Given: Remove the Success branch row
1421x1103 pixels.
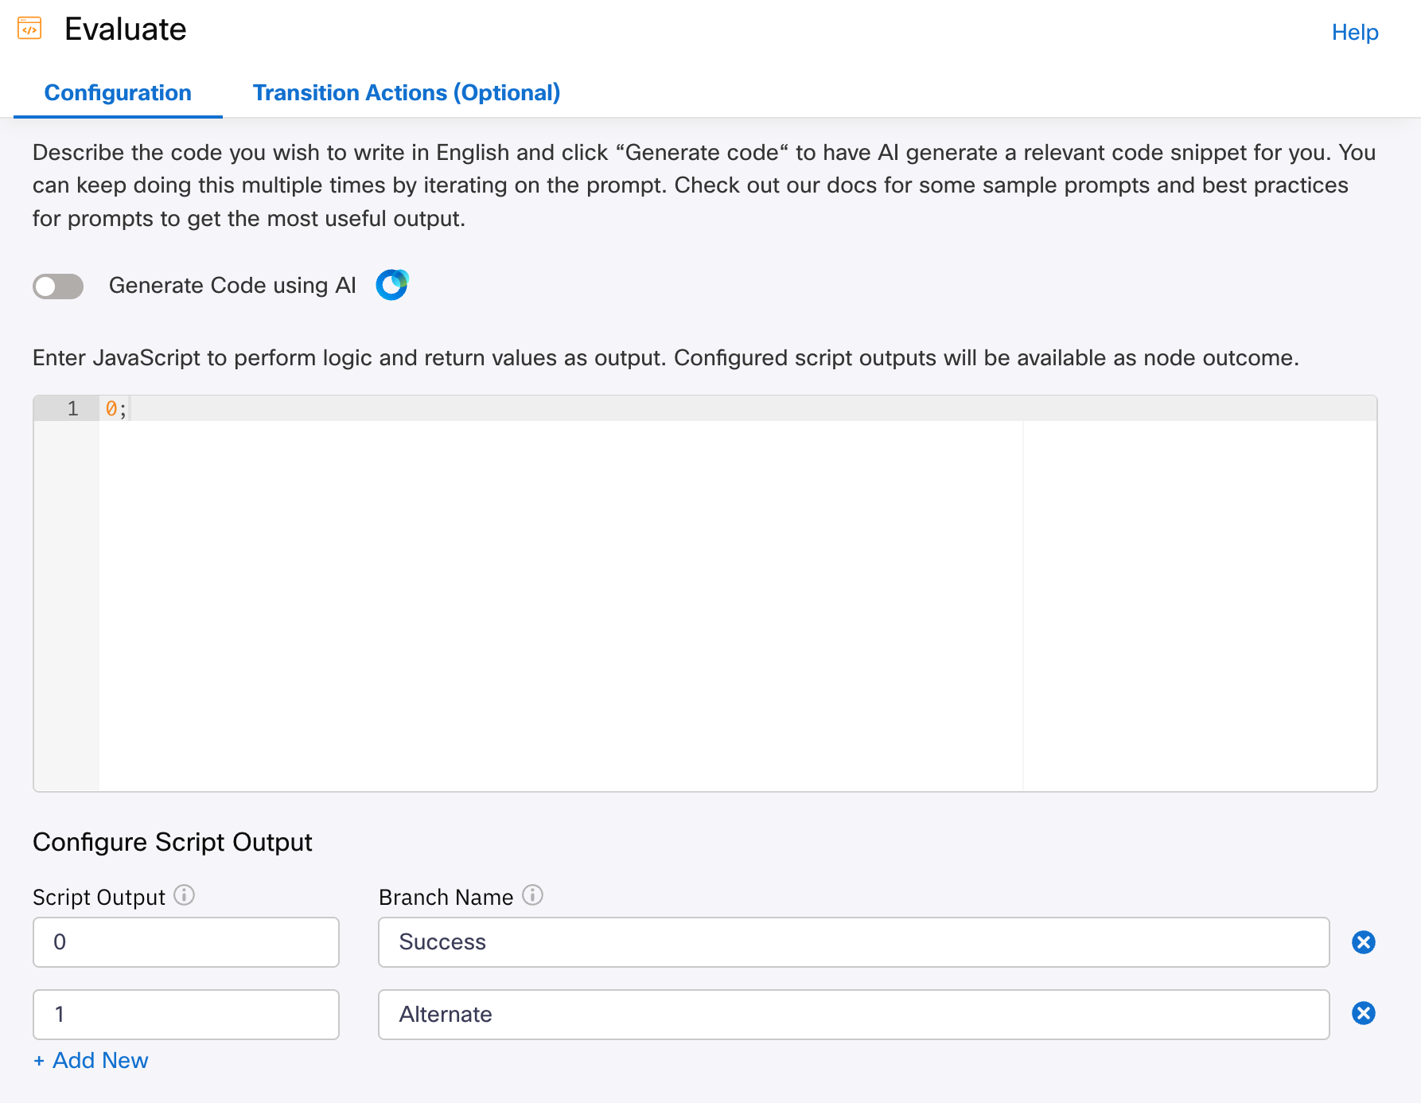Looking at the screenshot, I should pyautogui.click(x=1363, y=942).
